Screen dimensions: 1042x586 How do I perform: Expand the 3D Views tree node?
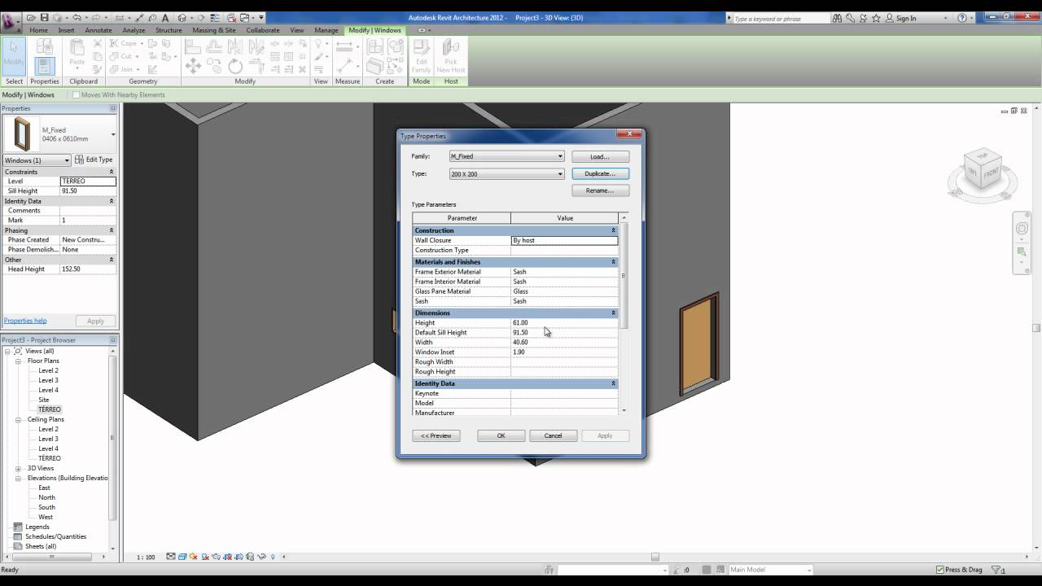click(x=18, y=468)
